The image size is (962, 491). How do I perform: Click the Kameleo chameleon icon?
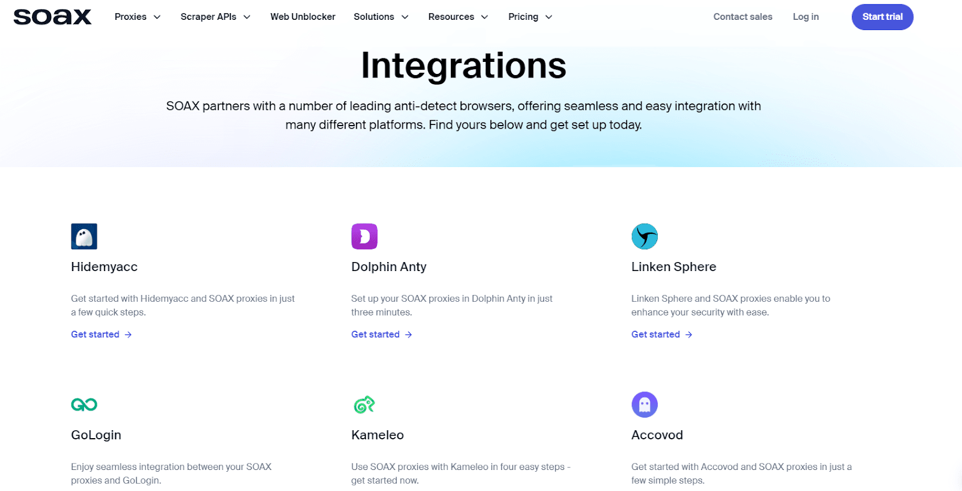[364, 405]
